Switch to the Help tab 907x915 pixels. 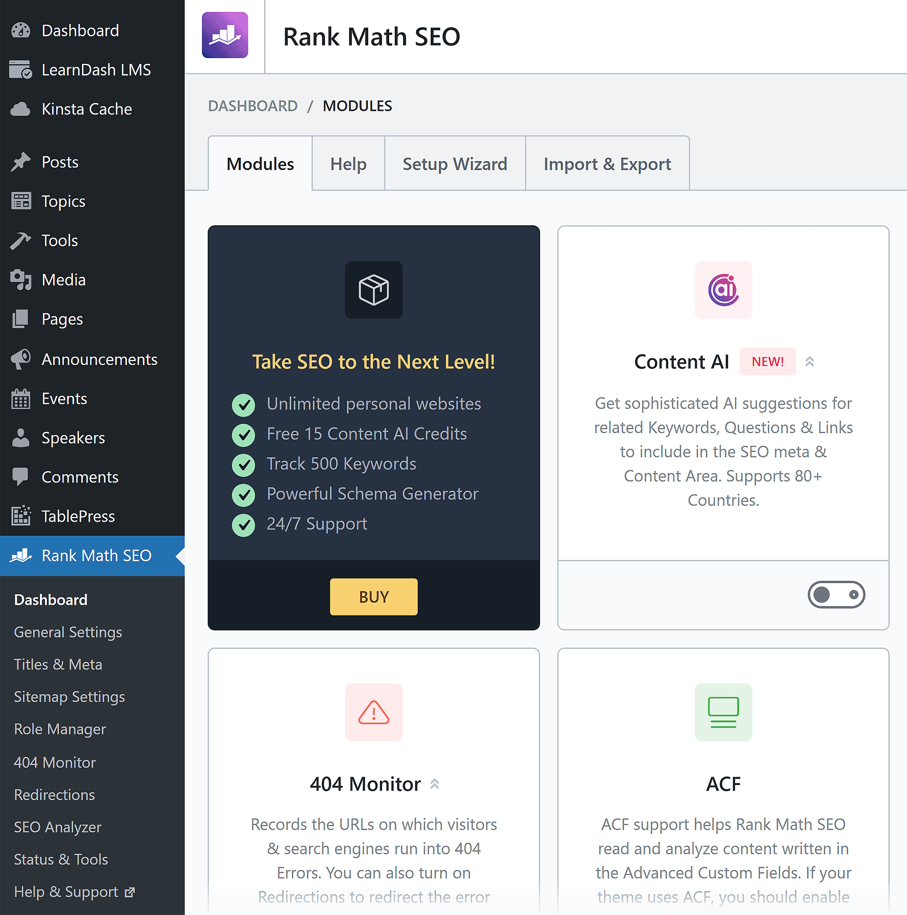click(x=348, y=163)
